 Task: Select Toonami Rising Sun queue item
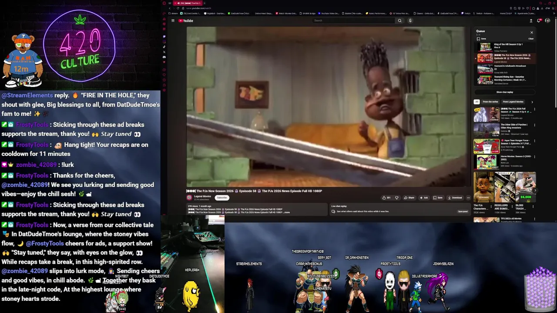(x=505, y=80)
